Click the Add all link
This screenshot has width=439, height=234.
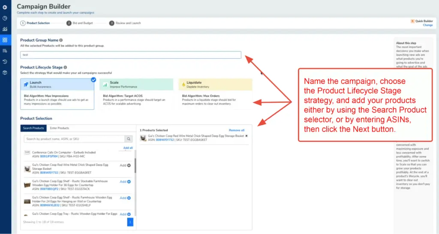(x=128, y=148)
